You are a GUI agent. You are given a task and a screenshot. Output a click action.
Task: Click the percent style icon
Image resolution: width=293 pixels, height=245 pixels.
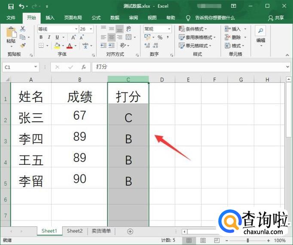coord(160,38)
